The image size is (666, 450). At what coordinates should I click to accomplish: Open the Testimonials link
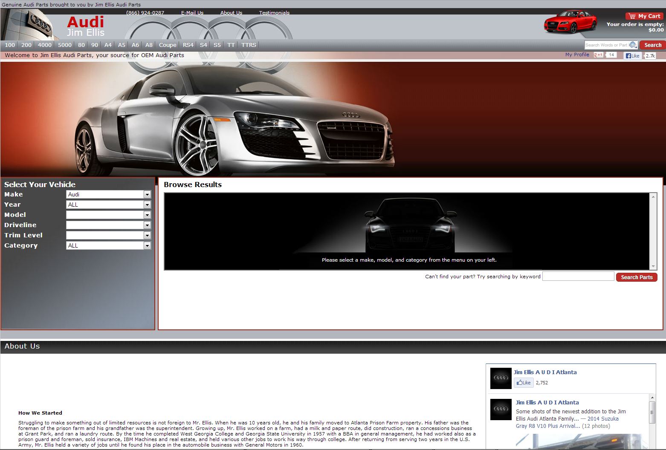click(x=274, y=13)
